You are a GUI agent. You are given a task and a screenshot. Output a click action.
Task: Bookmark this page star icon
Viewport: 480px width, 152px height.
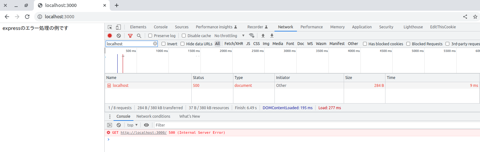475,17
